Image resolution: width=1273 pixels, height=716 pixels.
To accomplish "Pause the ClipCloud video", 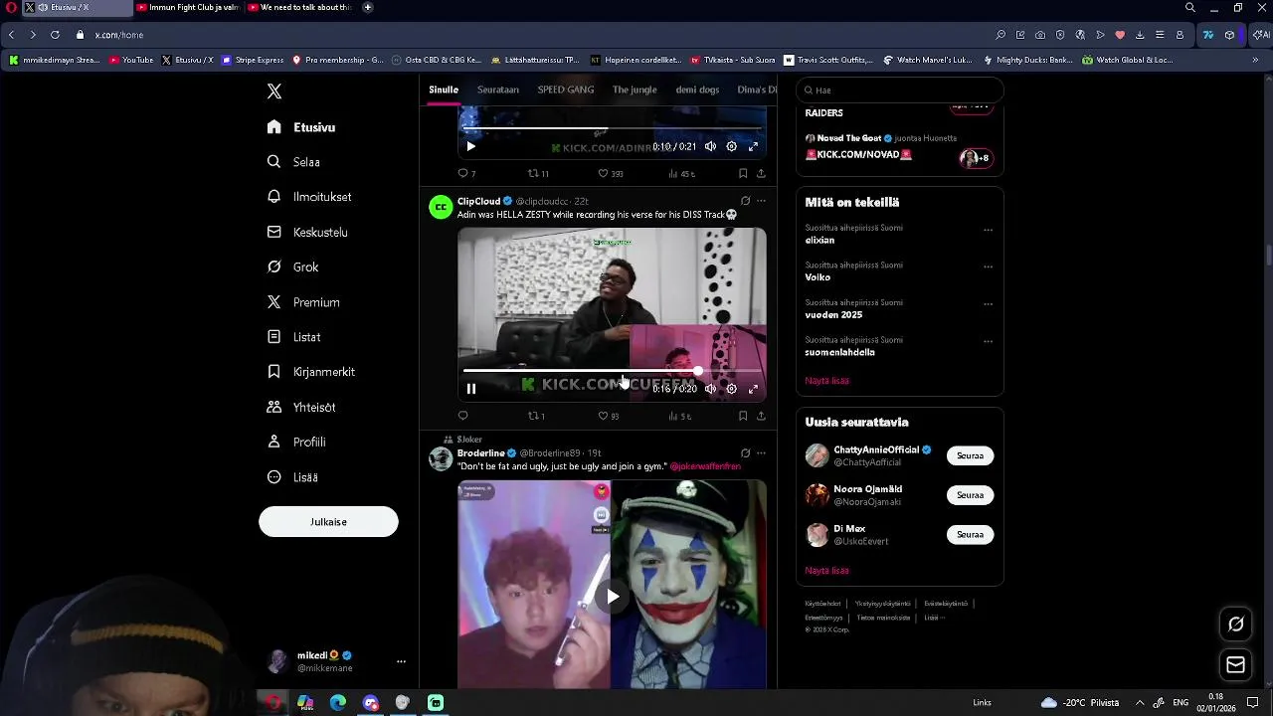I will [471, 389].
